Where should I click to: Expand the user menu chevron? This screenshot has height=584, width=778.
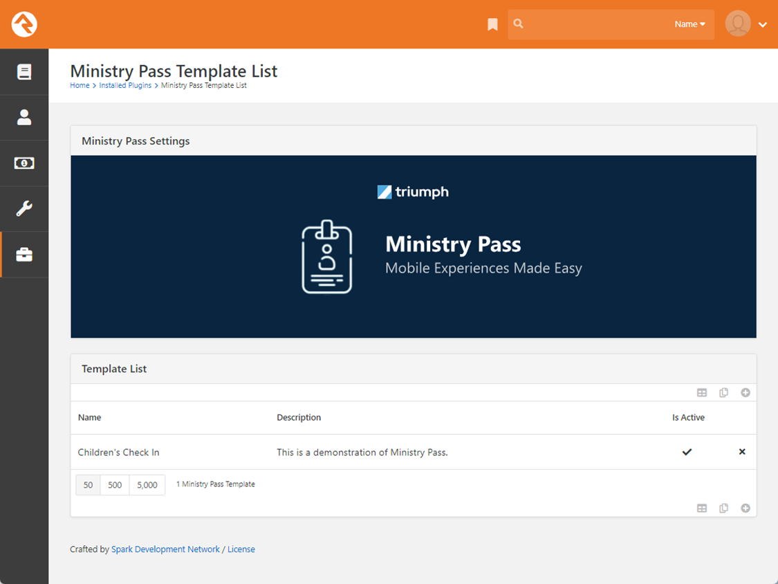(763, 24)
